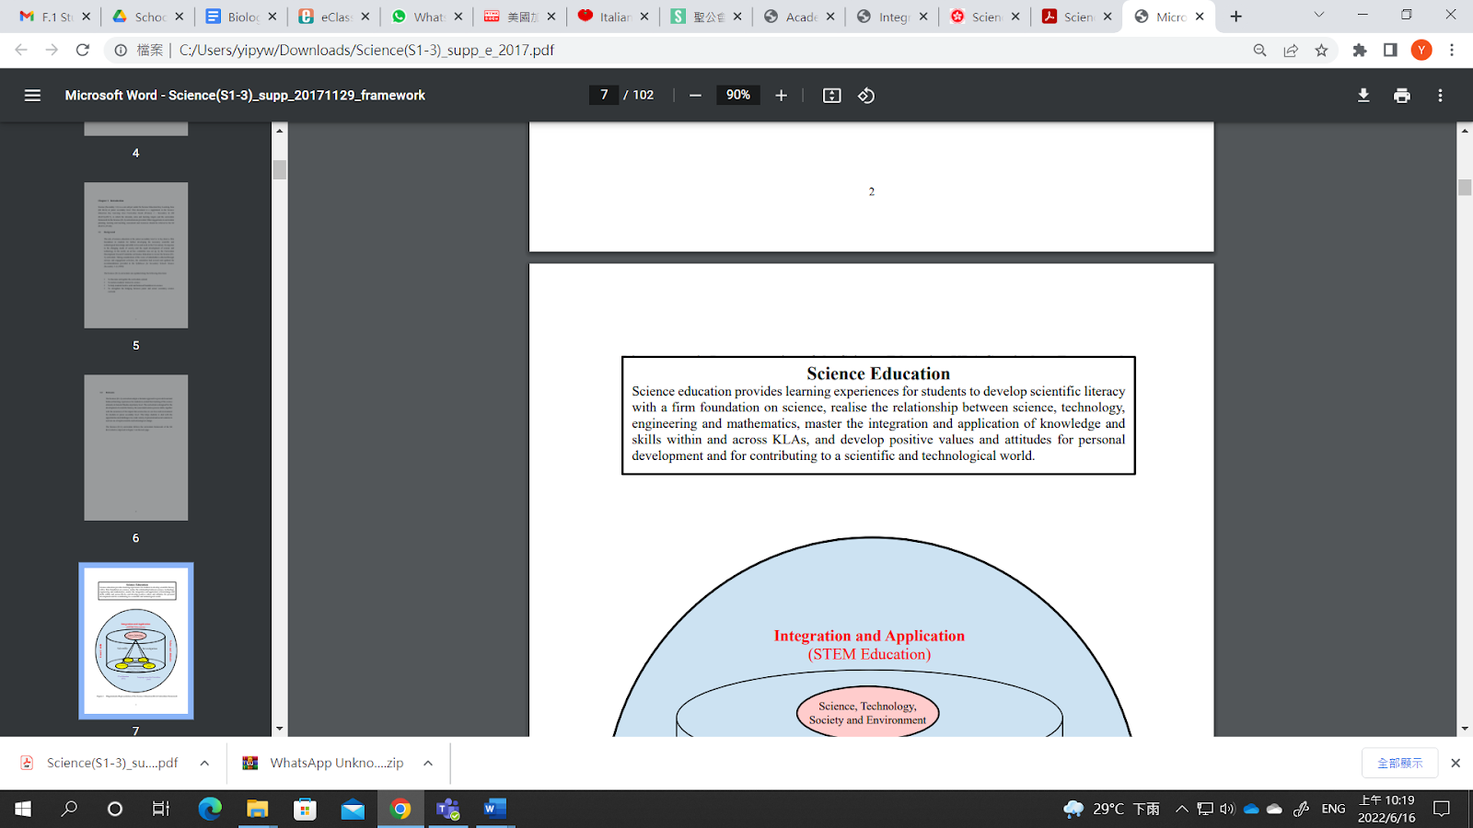
Task: Open File Explorer from the taskbar
Action: tap(257, 809)
